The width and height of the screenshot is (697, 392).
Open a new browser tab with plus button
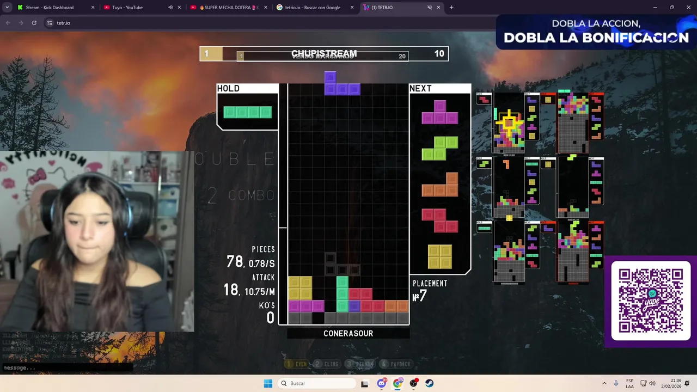click(451, 8)
